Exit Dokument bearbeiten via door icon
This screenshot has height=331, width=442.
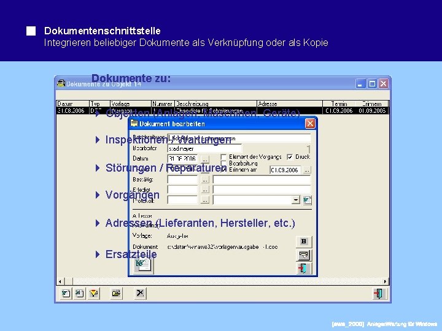304,268
